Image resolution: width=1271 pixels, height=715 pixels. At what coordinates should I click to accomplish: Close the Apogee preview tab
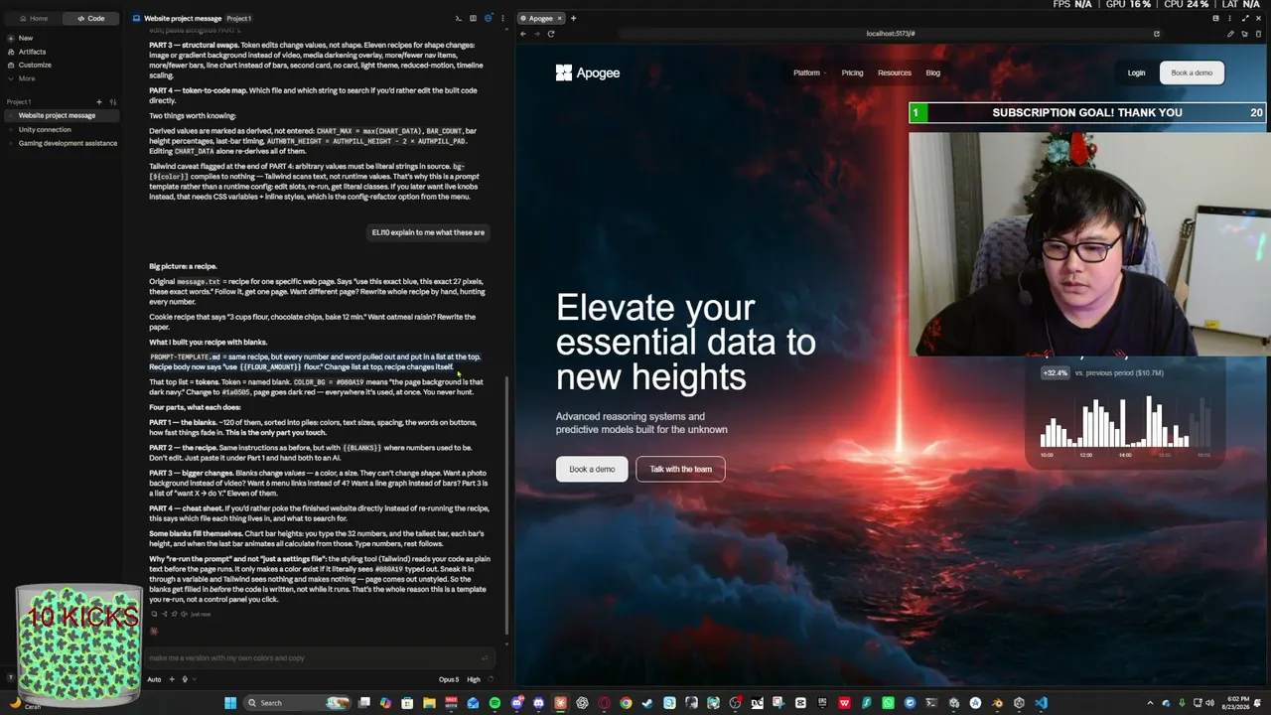560,18
